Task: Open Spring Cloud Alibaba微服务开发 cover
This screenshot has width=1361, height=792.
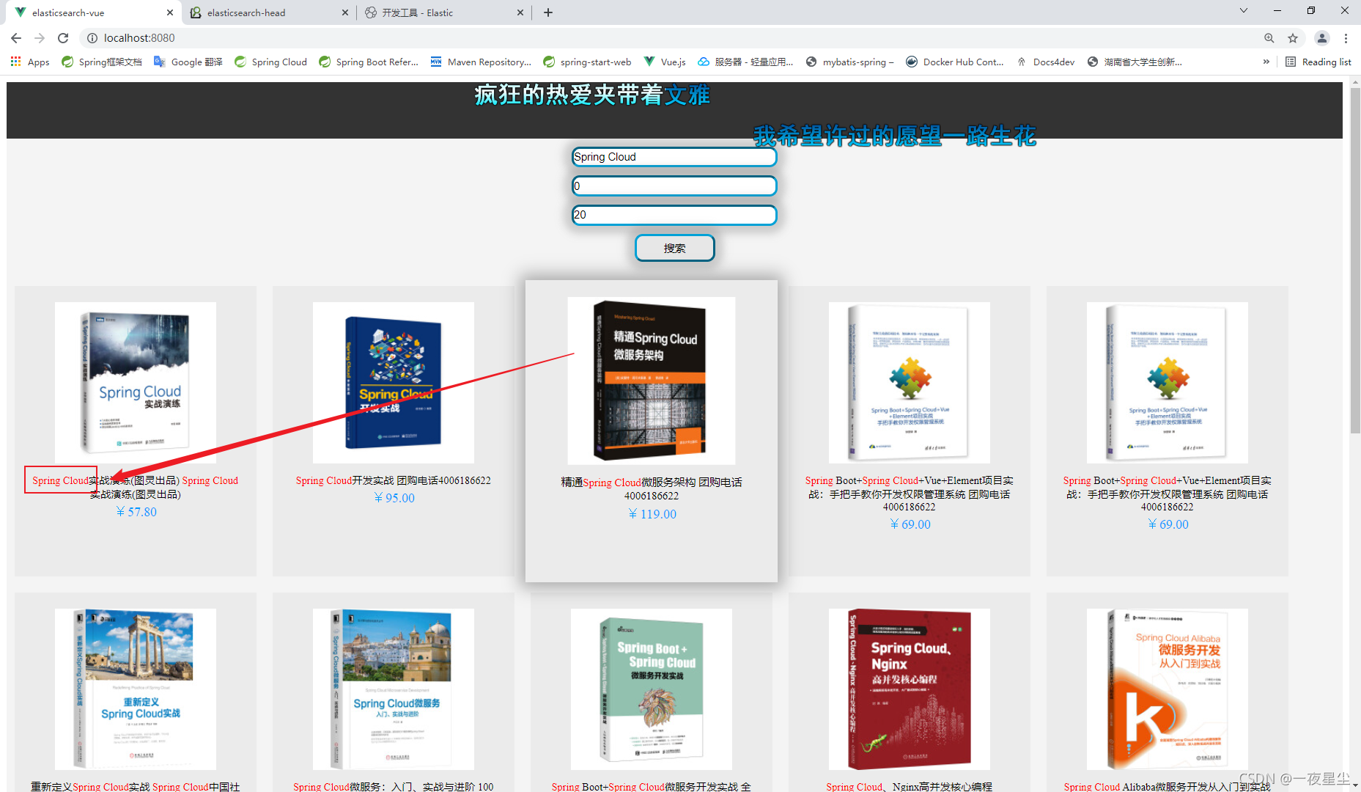Action: point(1168,689)
